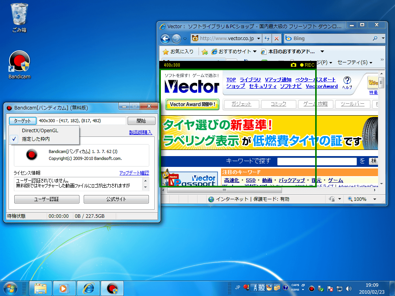The height and width of the screenshot is (296, 395).
Task: Click the JP language bar indicator
Action: coord(238,287)
